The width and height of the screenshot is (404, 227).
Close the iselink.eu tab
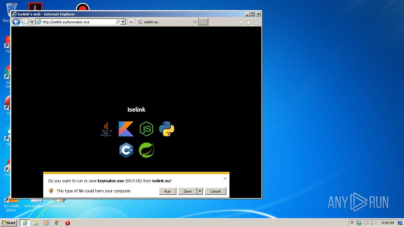(x=195, y=22)
